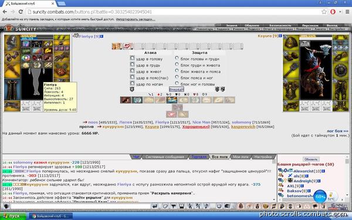
Task: Open the smiley icon in the chat toolbar
Action: point(219,206)
